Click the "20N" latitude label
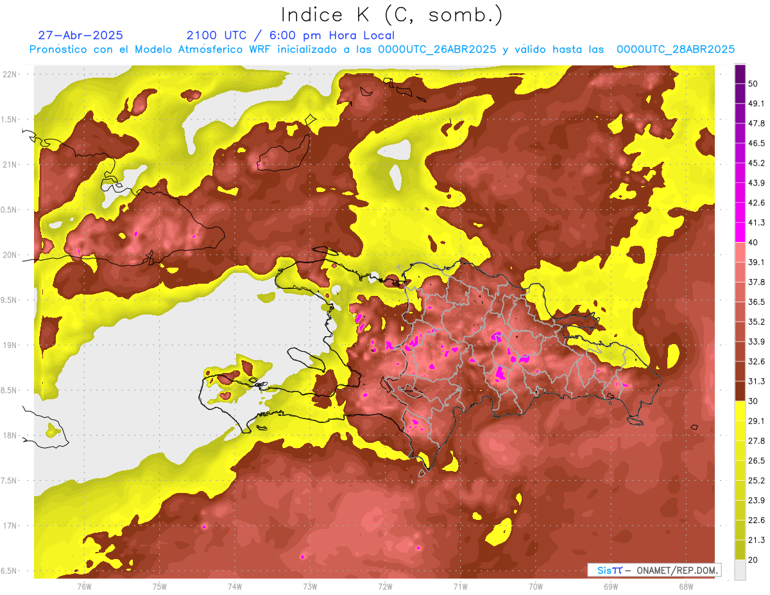The height and width of the screenshot is (595, 770). tap(10, 255)
